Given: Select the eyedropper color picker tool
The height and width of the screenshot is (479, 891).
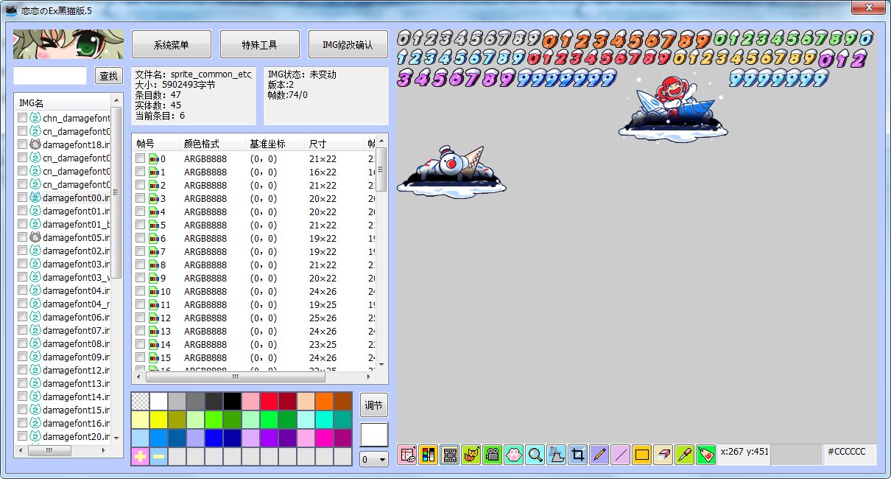Looking at the screenshot, I should coord(685,455).
